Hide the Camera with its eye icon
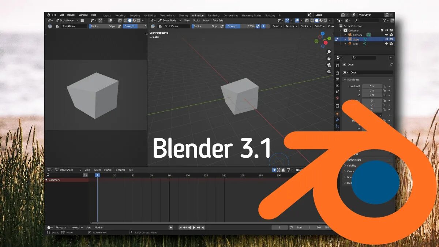Image resolution: width=439 pixels, height=247 pixels. coord(387,35)
